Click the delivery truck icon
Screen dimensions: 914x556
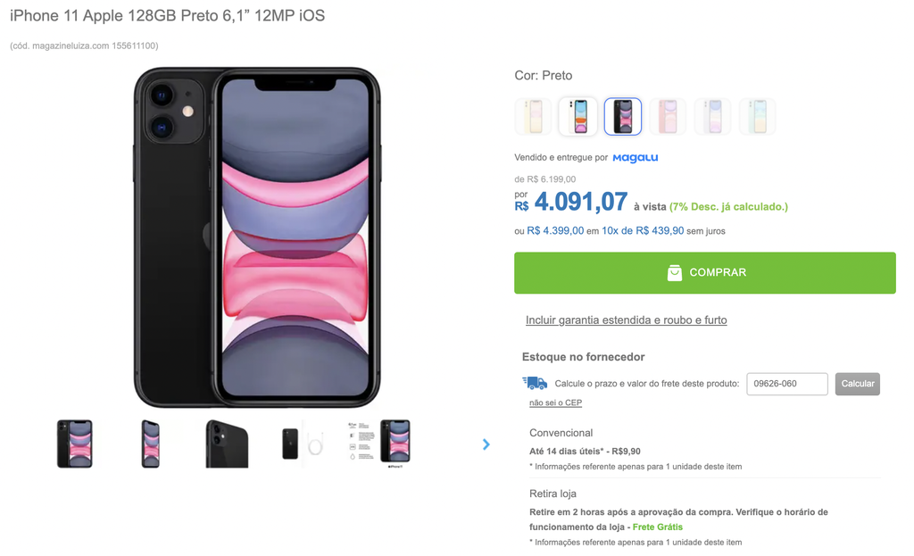click(x=535, y=383)
